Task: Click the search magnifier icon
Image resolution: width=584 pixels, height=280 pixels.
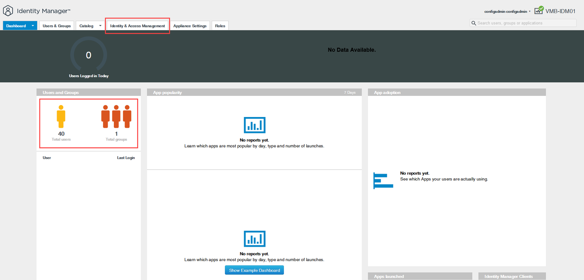Action: pos(474,23)
